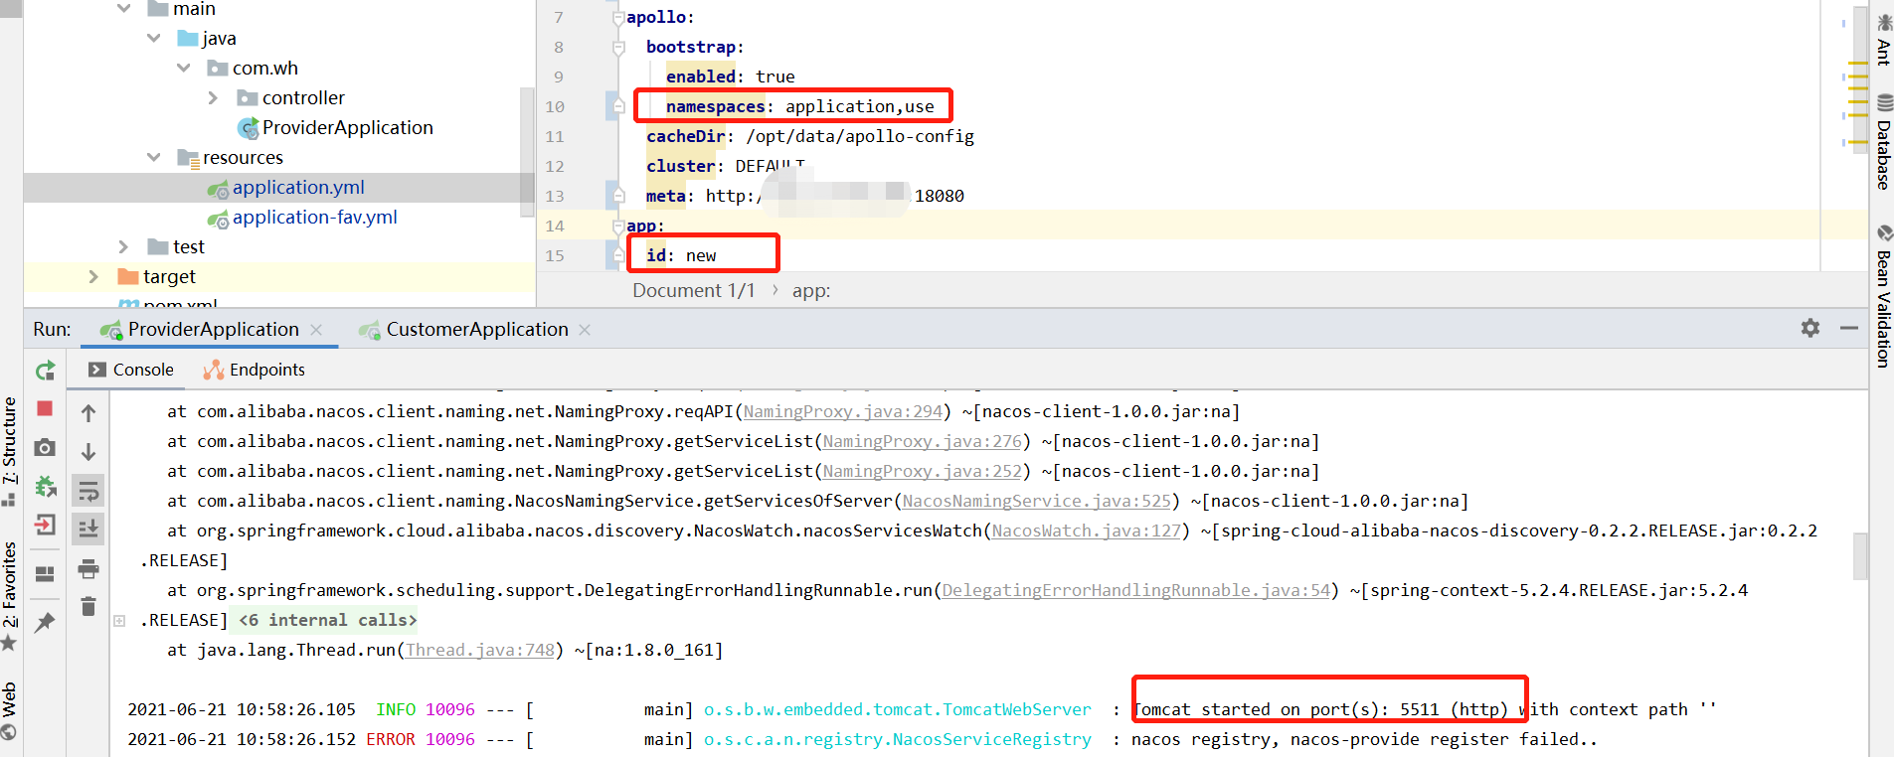The height and width of the screenshot is (757, 1894).
Task: Open the restore layout icon in Run panel
Action: point(45,574)
